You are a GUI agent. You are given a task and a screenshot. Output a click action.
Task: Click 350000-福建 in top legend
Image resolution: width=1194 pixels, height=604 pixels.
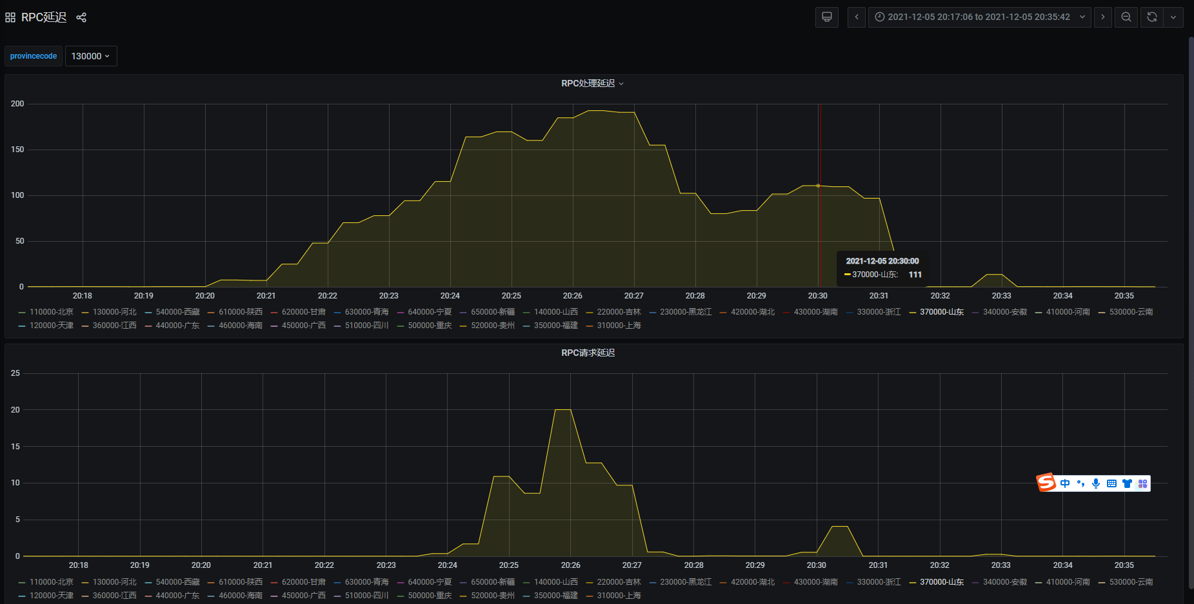click(556, 326)
